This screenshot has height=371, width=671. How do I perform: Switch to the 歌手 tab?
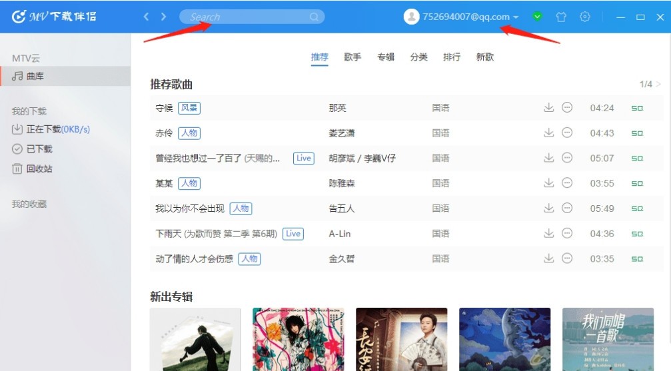[352, 57]
